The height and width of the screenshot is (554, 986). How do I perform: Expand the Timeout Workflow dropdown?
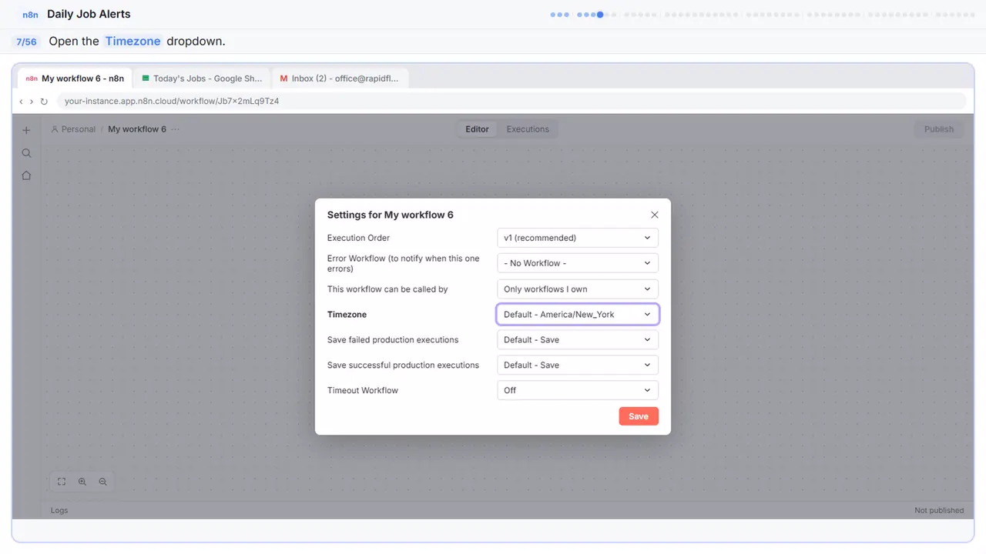(578, 390)
